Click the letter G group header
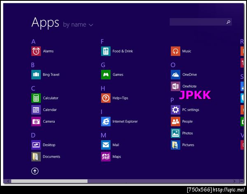The image size is (247, 194). 103,65
